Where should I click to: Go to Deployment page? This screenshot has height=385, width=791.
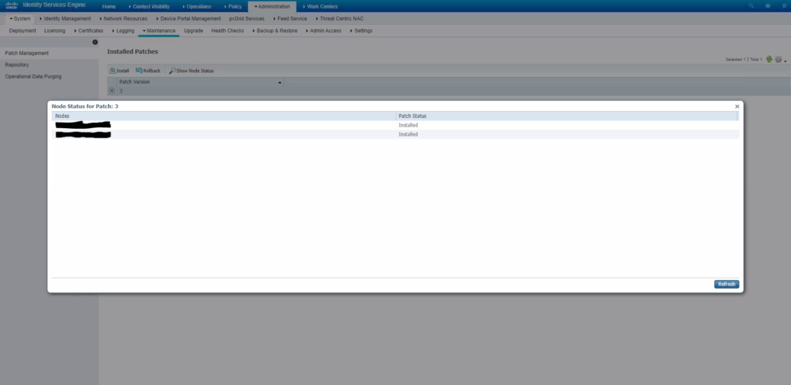22,31
